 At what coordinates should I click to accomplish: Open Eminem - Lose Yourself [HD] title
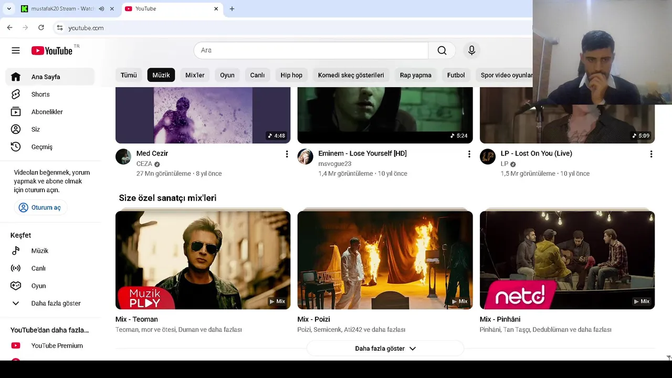(x=362, y=153)
